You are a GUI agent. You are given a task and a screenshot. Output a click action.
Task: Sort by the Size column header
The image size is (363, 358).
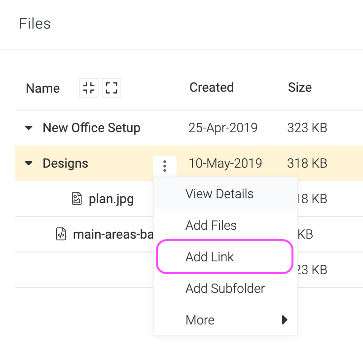[300, 87]
